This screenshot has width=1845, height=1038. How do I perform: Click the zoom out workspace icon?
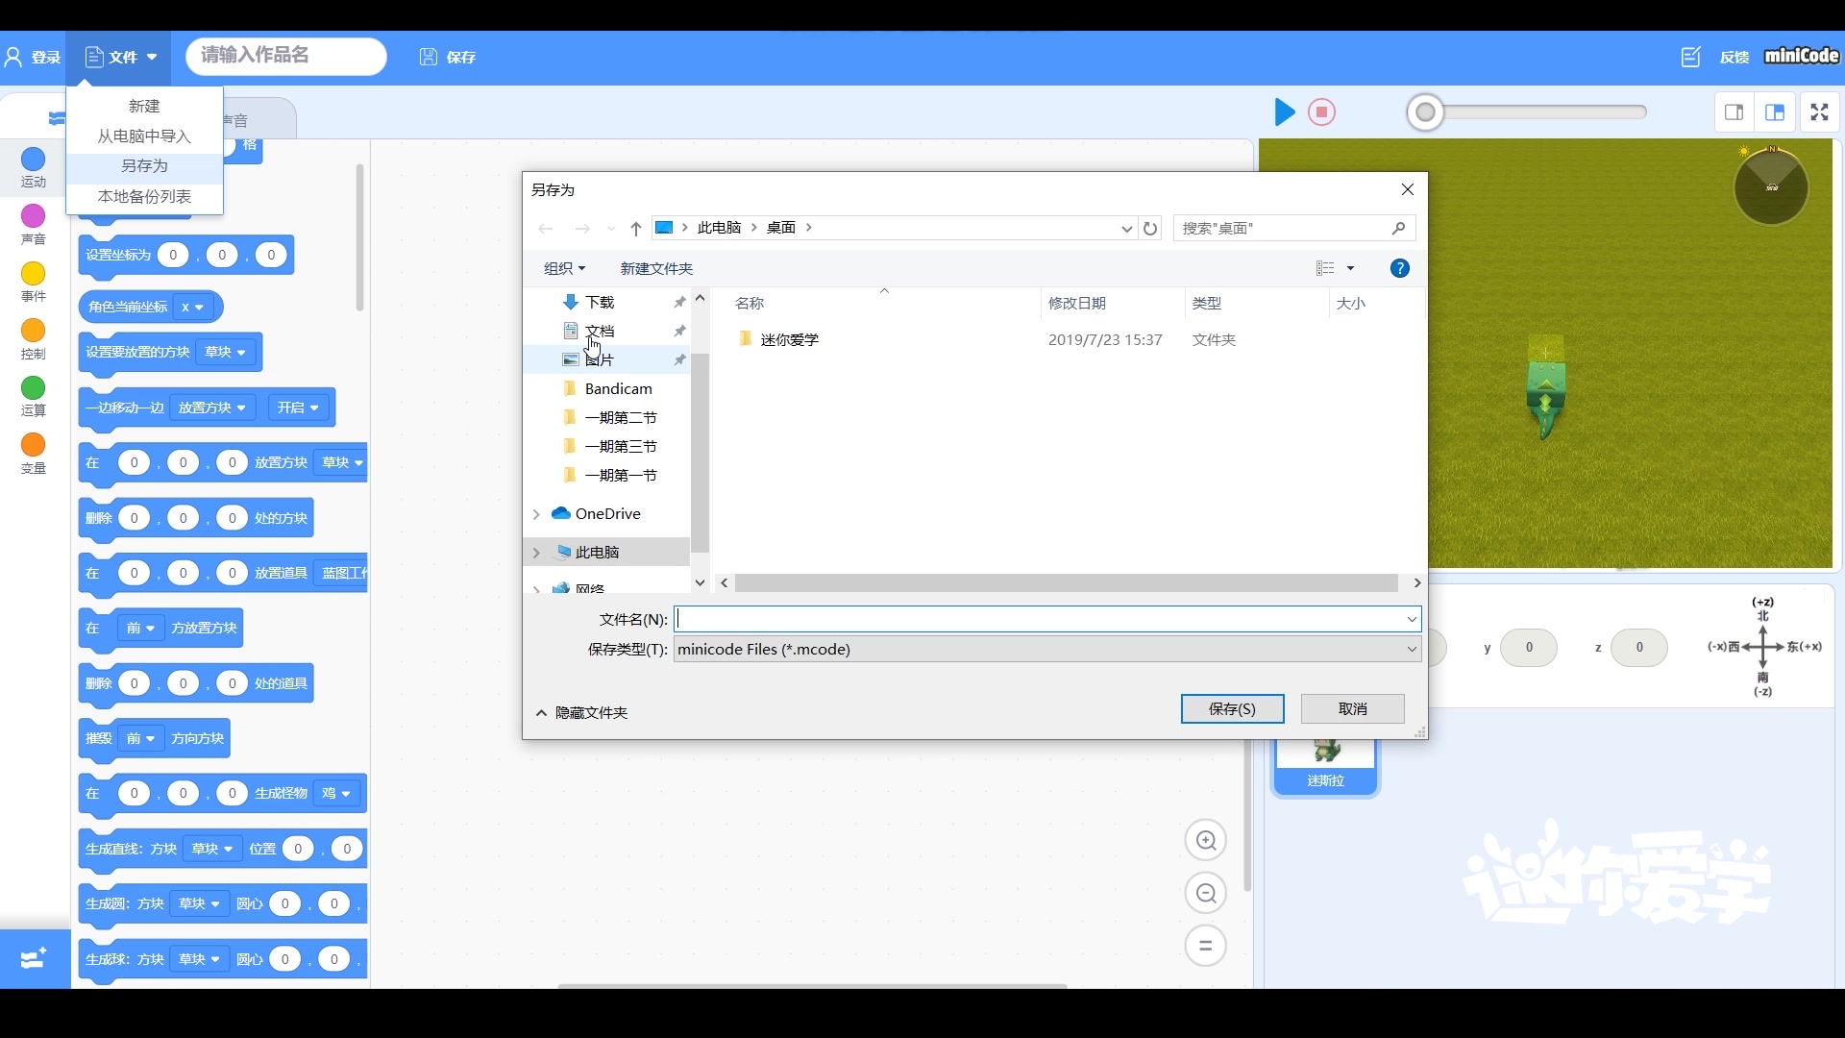point(1206,894)
